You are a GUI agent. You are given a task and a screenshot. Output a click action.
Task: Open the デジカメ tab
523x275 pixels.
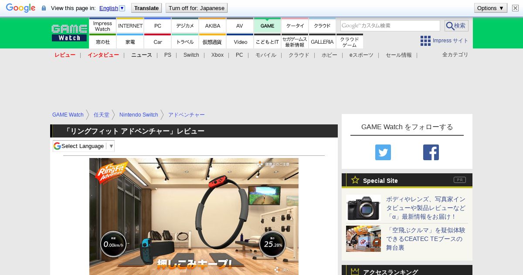pos(185,25)
